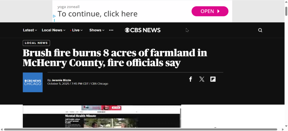
Task: Open the Shows menu
Action: 97,30
